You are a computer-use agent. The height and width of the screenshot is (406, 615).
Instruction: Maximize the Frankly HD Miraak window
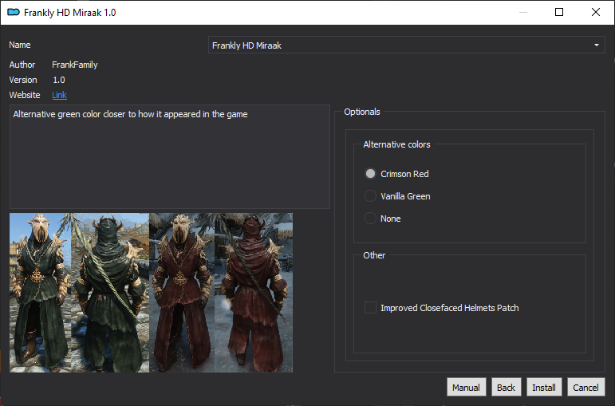click(x=559, y=12)
